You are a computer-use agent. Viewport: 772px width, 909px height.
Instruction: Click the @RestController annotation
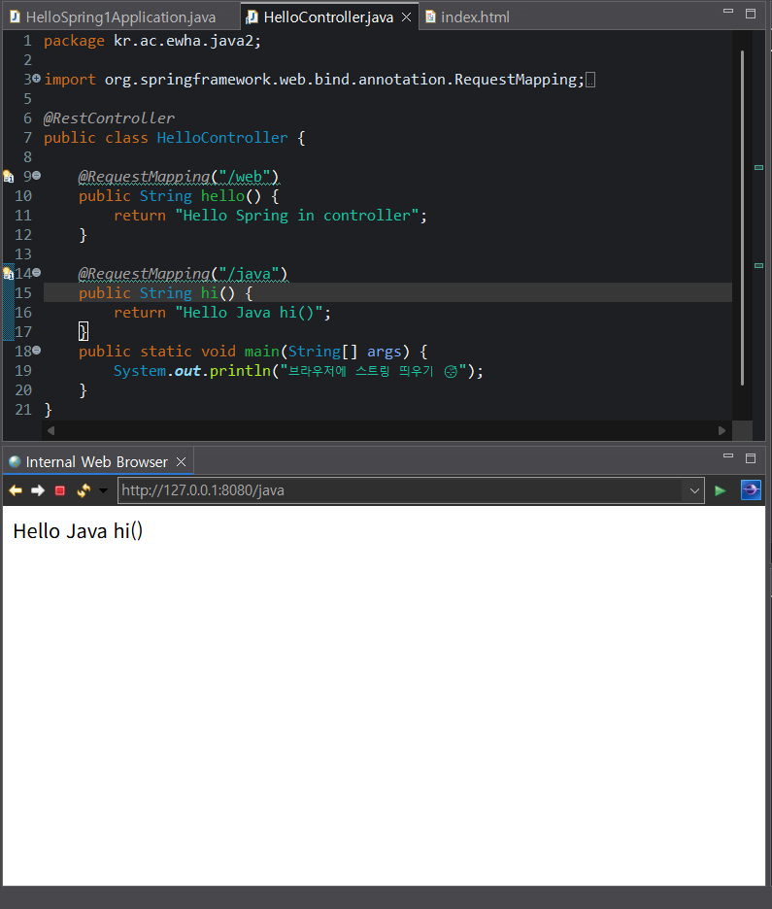[109, 118]
